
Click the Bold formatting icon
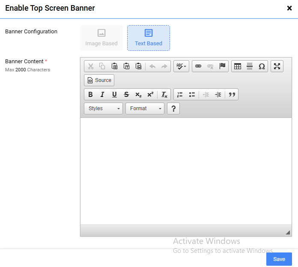[x=90, y=95]
